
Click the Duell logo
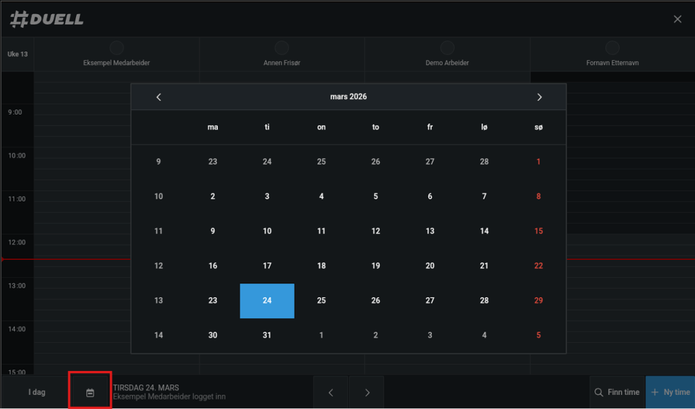47,19
